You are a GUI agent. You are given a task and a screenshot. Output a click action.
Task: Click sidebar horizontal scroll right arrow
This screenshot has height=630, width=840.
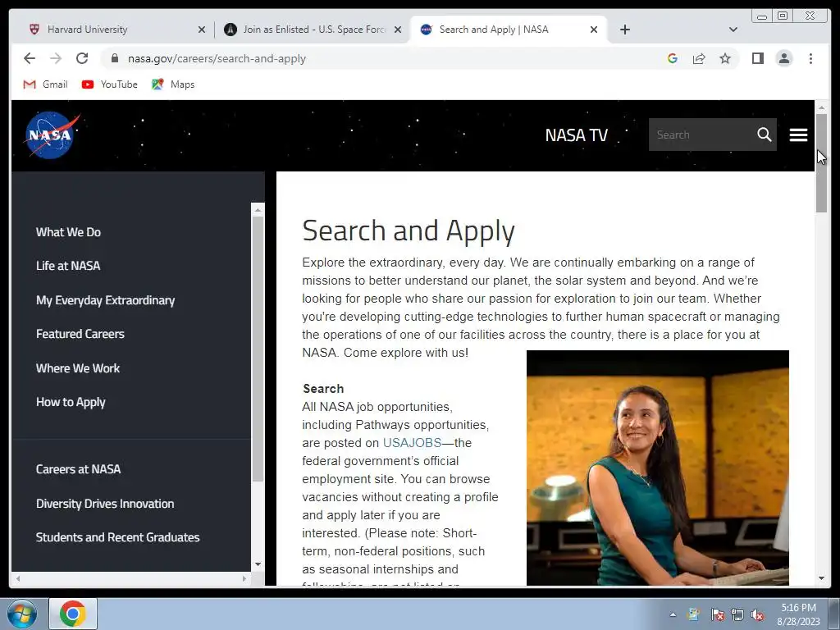pyautogui.click(x=244, y=578)
